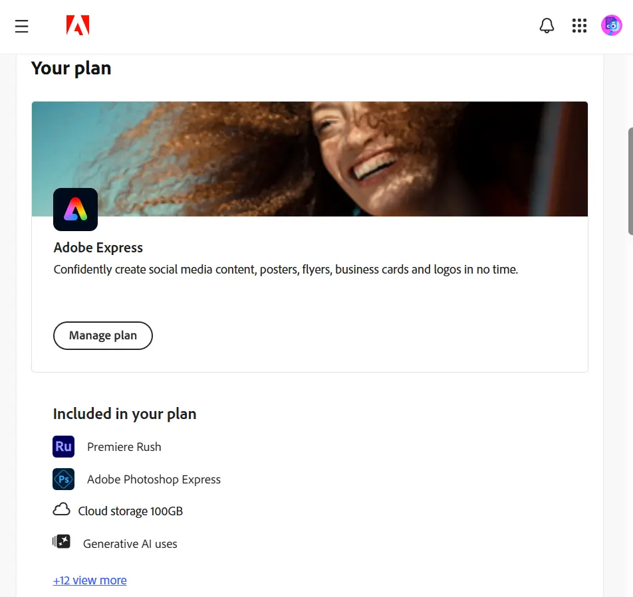Click the Generative AI sparkle icon
Viewport: 633px width, 597px height.
pos(61,542)
